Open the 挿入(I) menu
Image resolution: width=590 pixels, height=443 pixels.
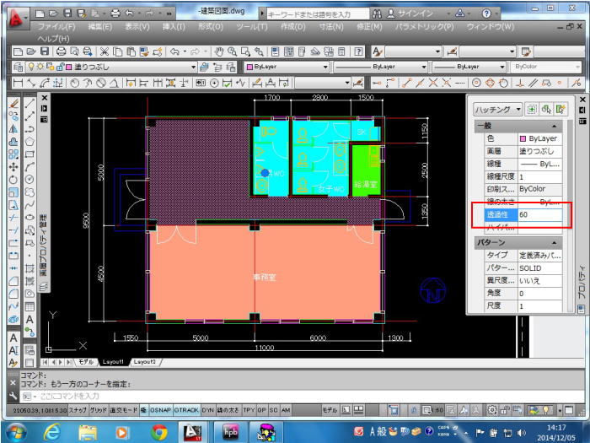pyautogui.click(x=174, y=27)
